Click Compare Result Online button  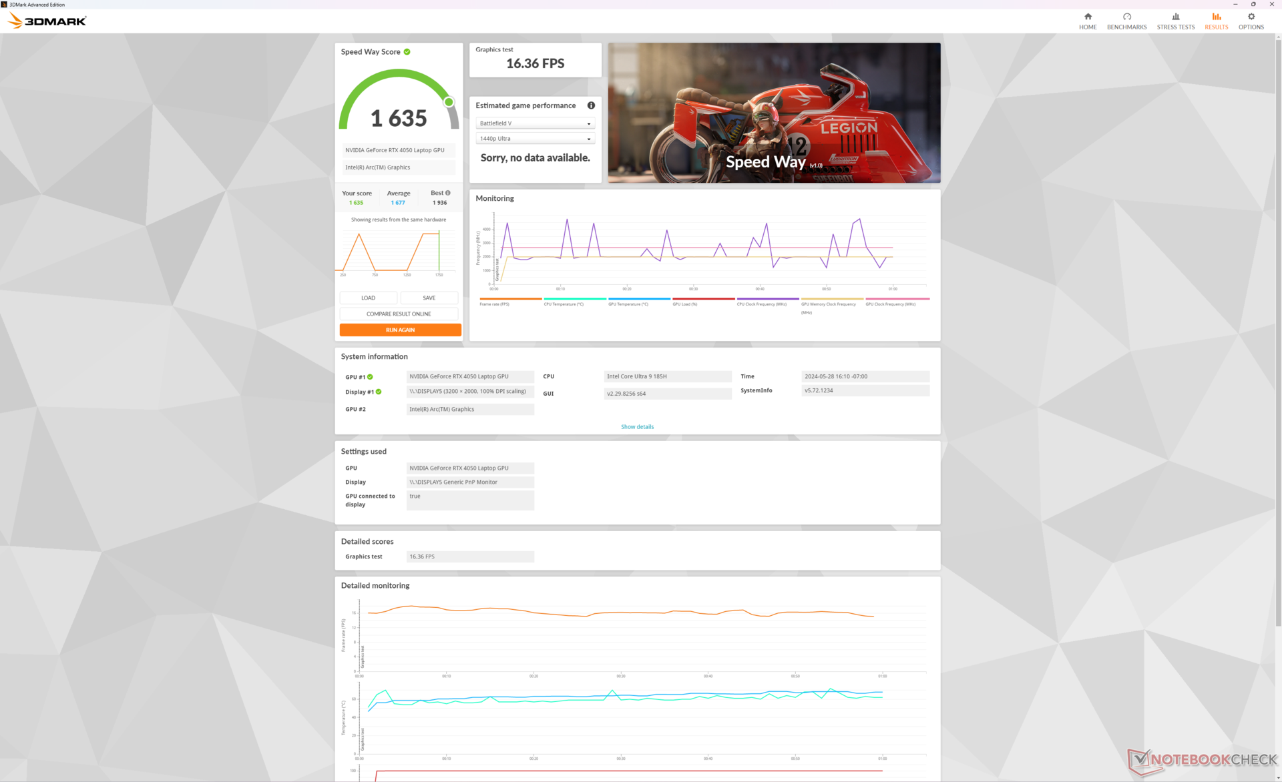point(399,314)
